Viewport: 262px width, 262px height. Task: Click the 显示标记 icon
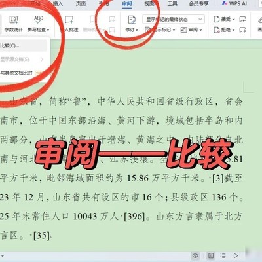pyautogui.click(x=148, y=29)
